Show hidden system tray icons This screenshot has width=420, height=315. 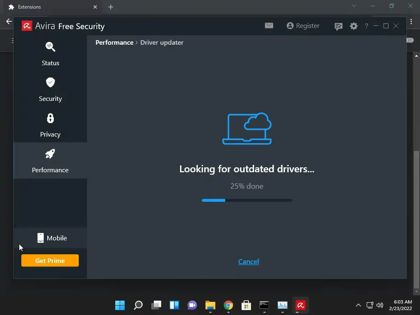coord(358,305)
